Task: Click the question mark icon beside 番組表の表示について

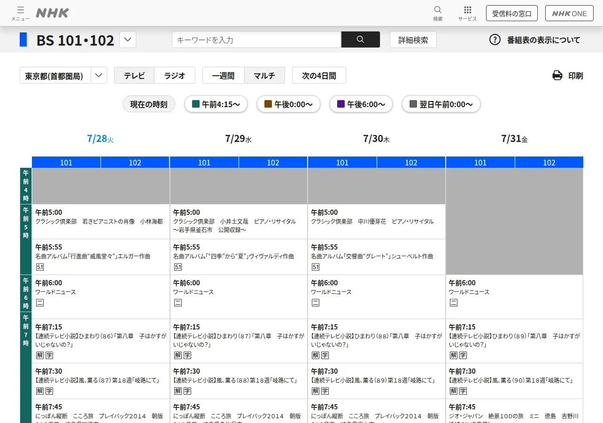Action: [495, 39]
